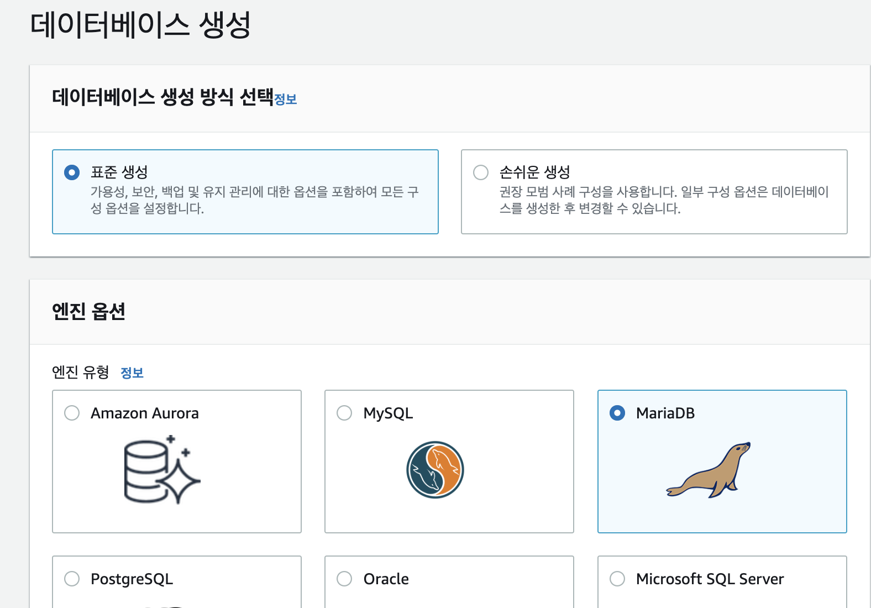Open 정보 link next to 엔진 유형
This screenshot has height=608, width=871.
coord(132,373)
